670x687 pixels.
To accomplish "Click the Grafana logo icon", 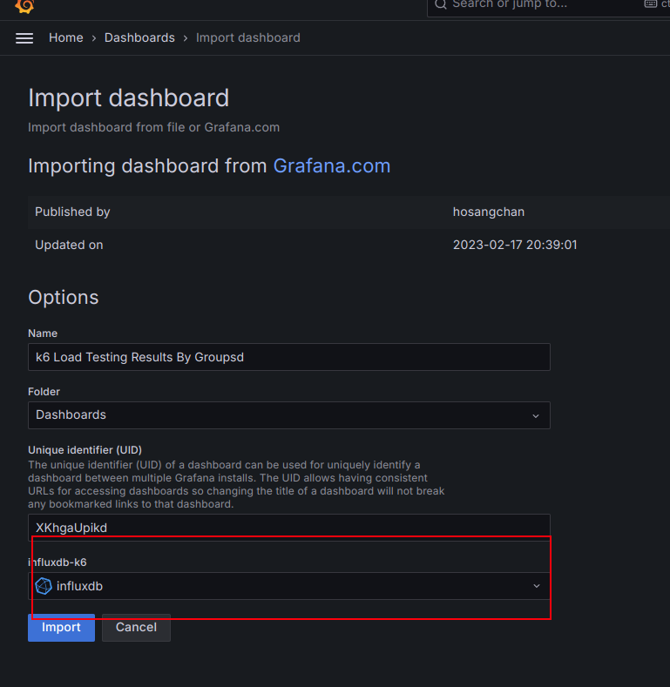I will tap(24, 6).
